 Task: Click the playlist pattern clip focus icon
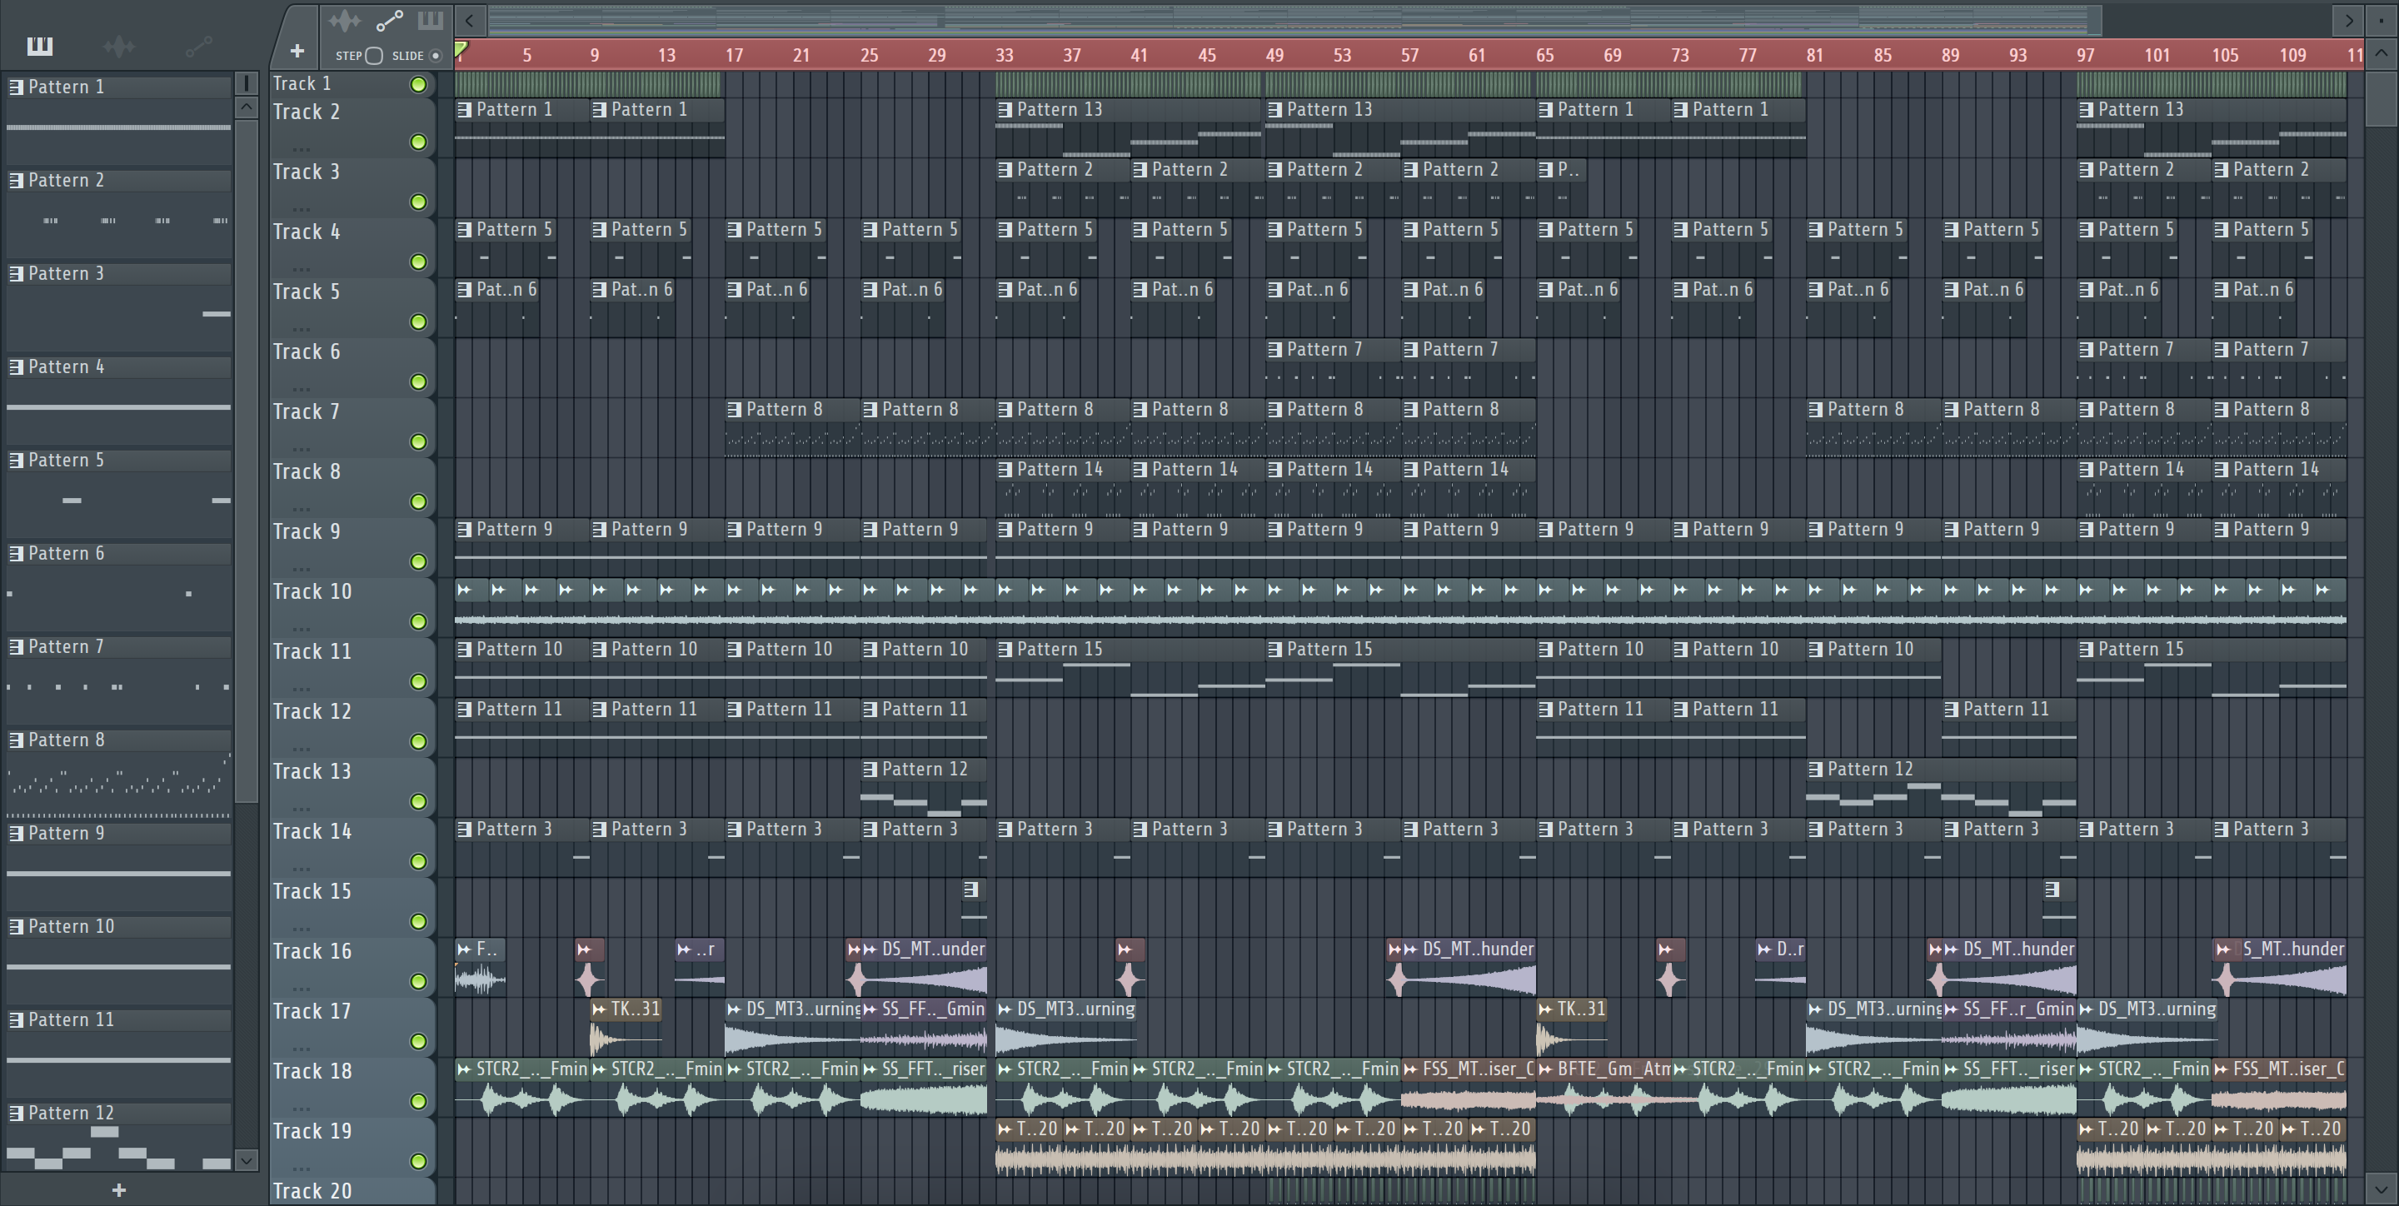coord(429,21)
